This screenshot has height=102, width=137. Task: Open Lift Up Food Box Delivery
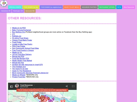22,54
